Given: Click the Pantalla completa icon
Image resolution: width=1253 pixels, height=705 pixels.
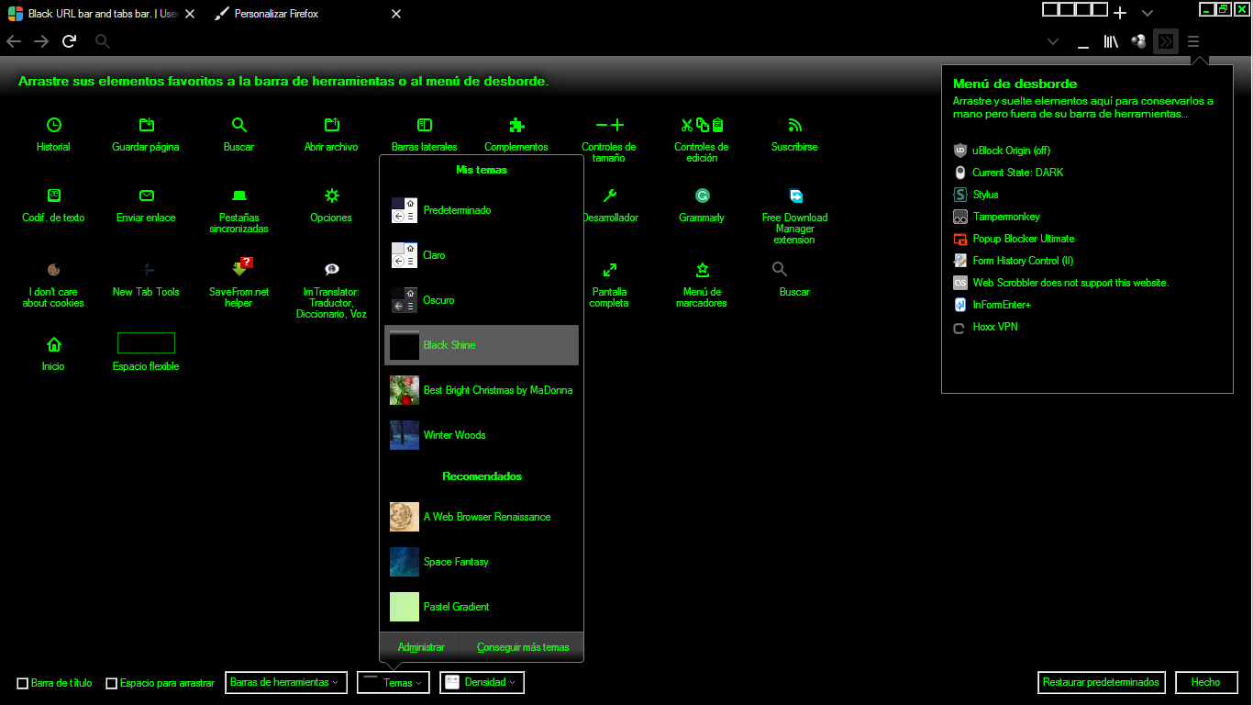Looking at the screenshot, I should pos(609,270).
